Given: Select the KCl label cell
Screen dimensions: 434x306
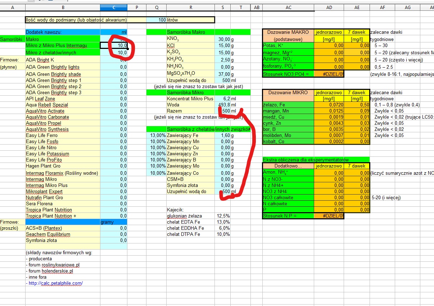Looking at the screenshot, I should [x=190, y=46].
